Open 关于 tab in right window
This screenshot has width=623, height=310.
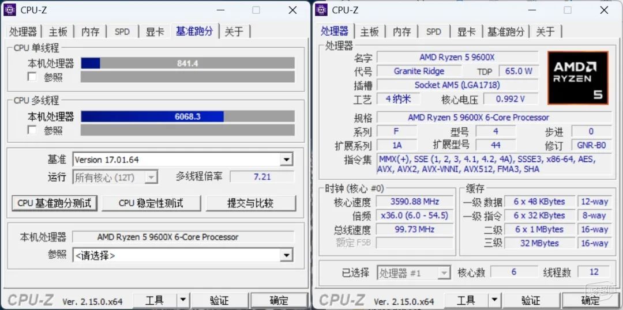tap(545, 32)
